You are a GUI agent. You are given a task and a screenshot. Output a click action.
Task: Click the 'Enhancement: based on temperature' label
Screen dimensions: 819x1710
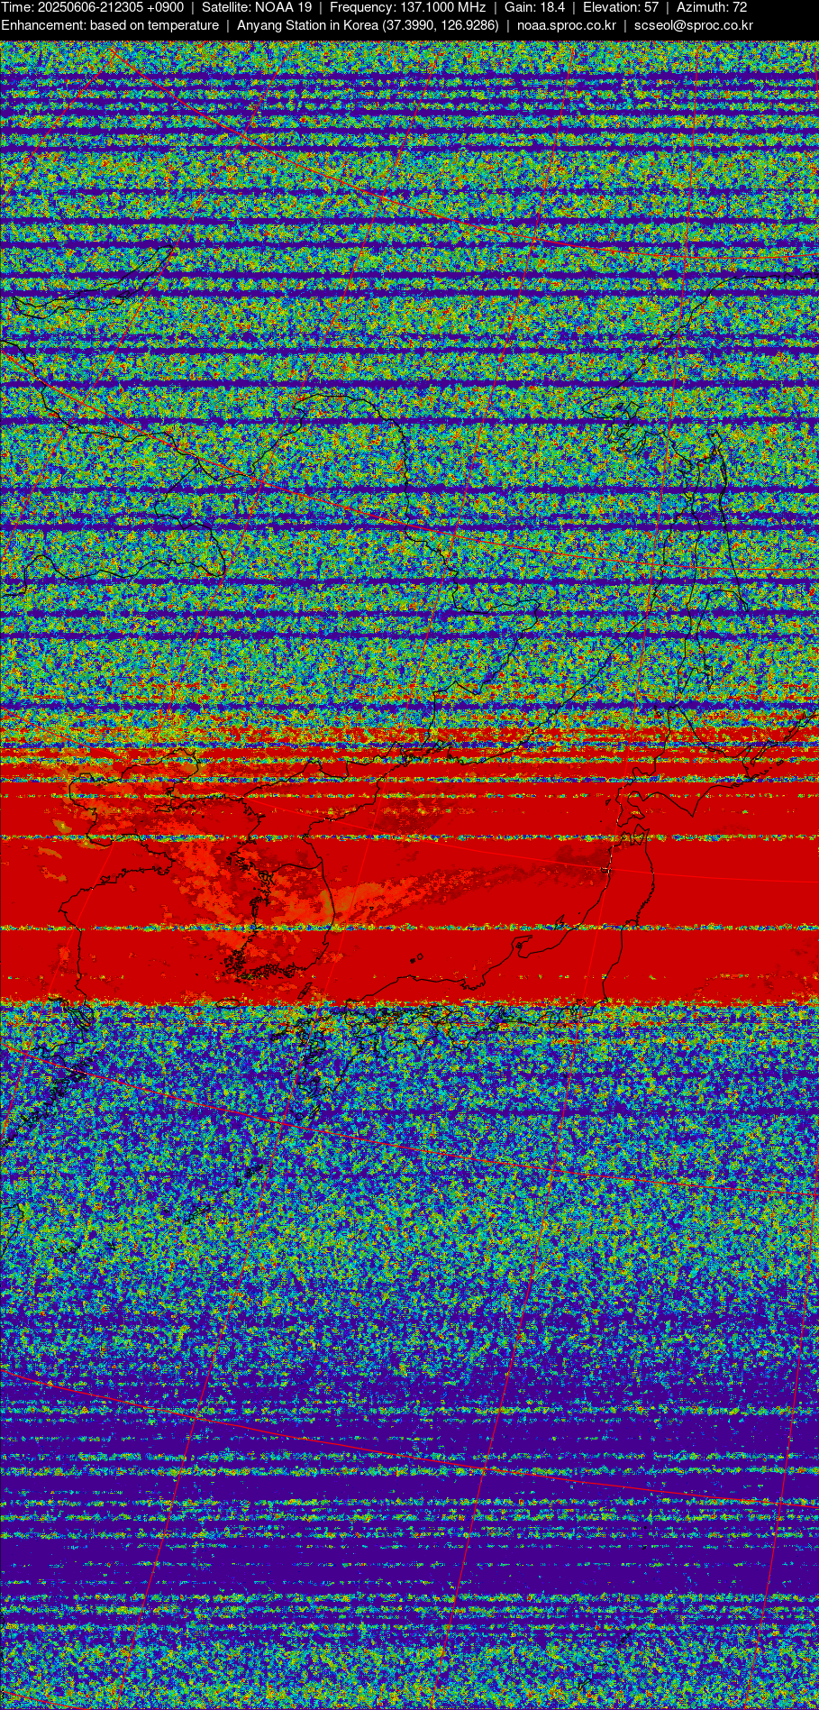click(x=110, y=25)
